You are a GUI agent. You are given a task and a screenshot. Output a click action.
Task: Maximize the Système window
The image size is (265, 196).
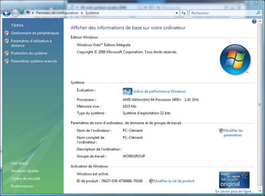246,3
